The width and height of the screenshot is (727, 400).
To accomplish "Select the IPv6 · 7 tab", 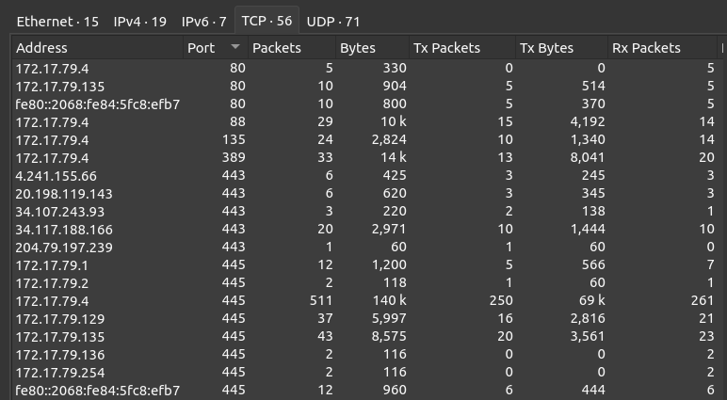I will 204,21.
